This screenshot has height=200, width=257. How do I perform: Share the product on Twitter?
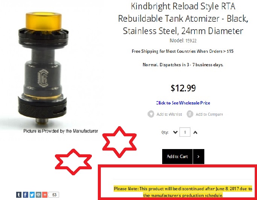tap(32, 195)
